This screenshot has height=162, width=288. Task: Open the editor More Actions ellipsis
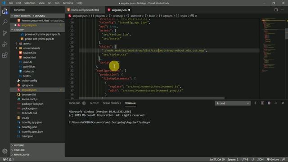coord(283,10)
